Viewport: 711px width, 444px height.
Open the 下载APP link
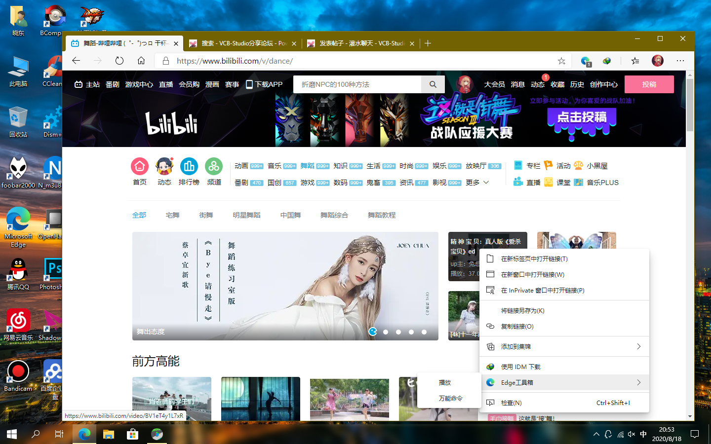pos(264,84)
